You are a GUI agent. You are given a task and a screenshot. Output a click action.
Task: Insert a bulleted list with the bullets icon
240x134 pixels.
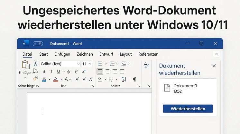pos(100,64)
